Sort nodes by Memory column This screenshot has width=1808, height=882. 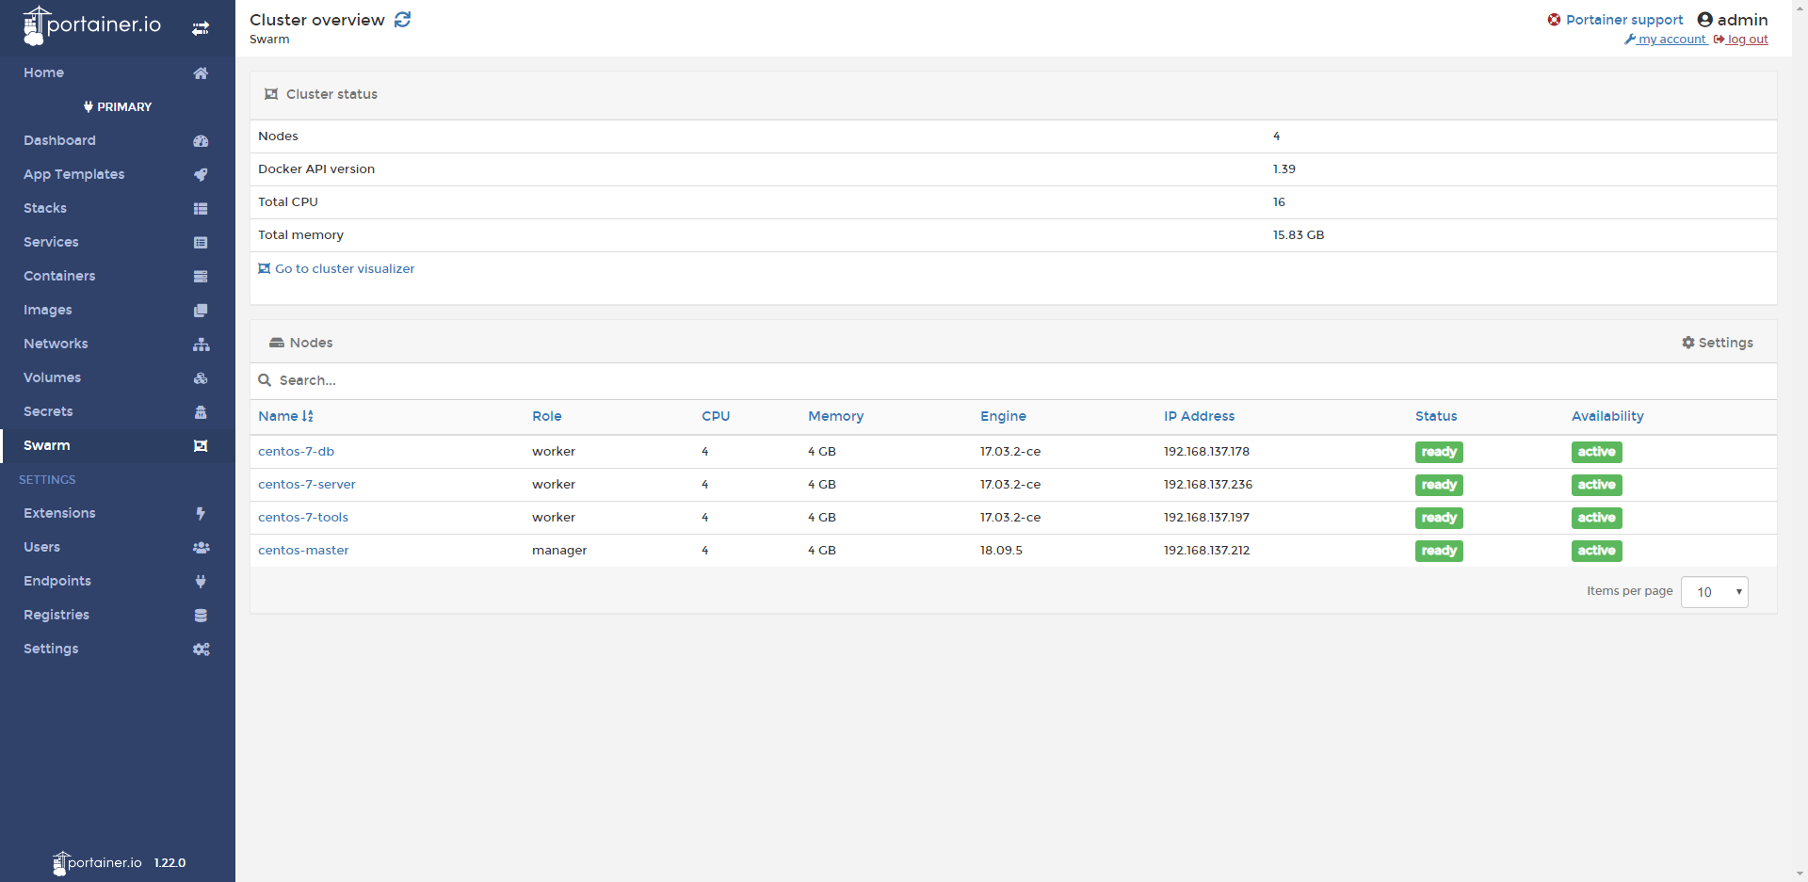point(836,416)
